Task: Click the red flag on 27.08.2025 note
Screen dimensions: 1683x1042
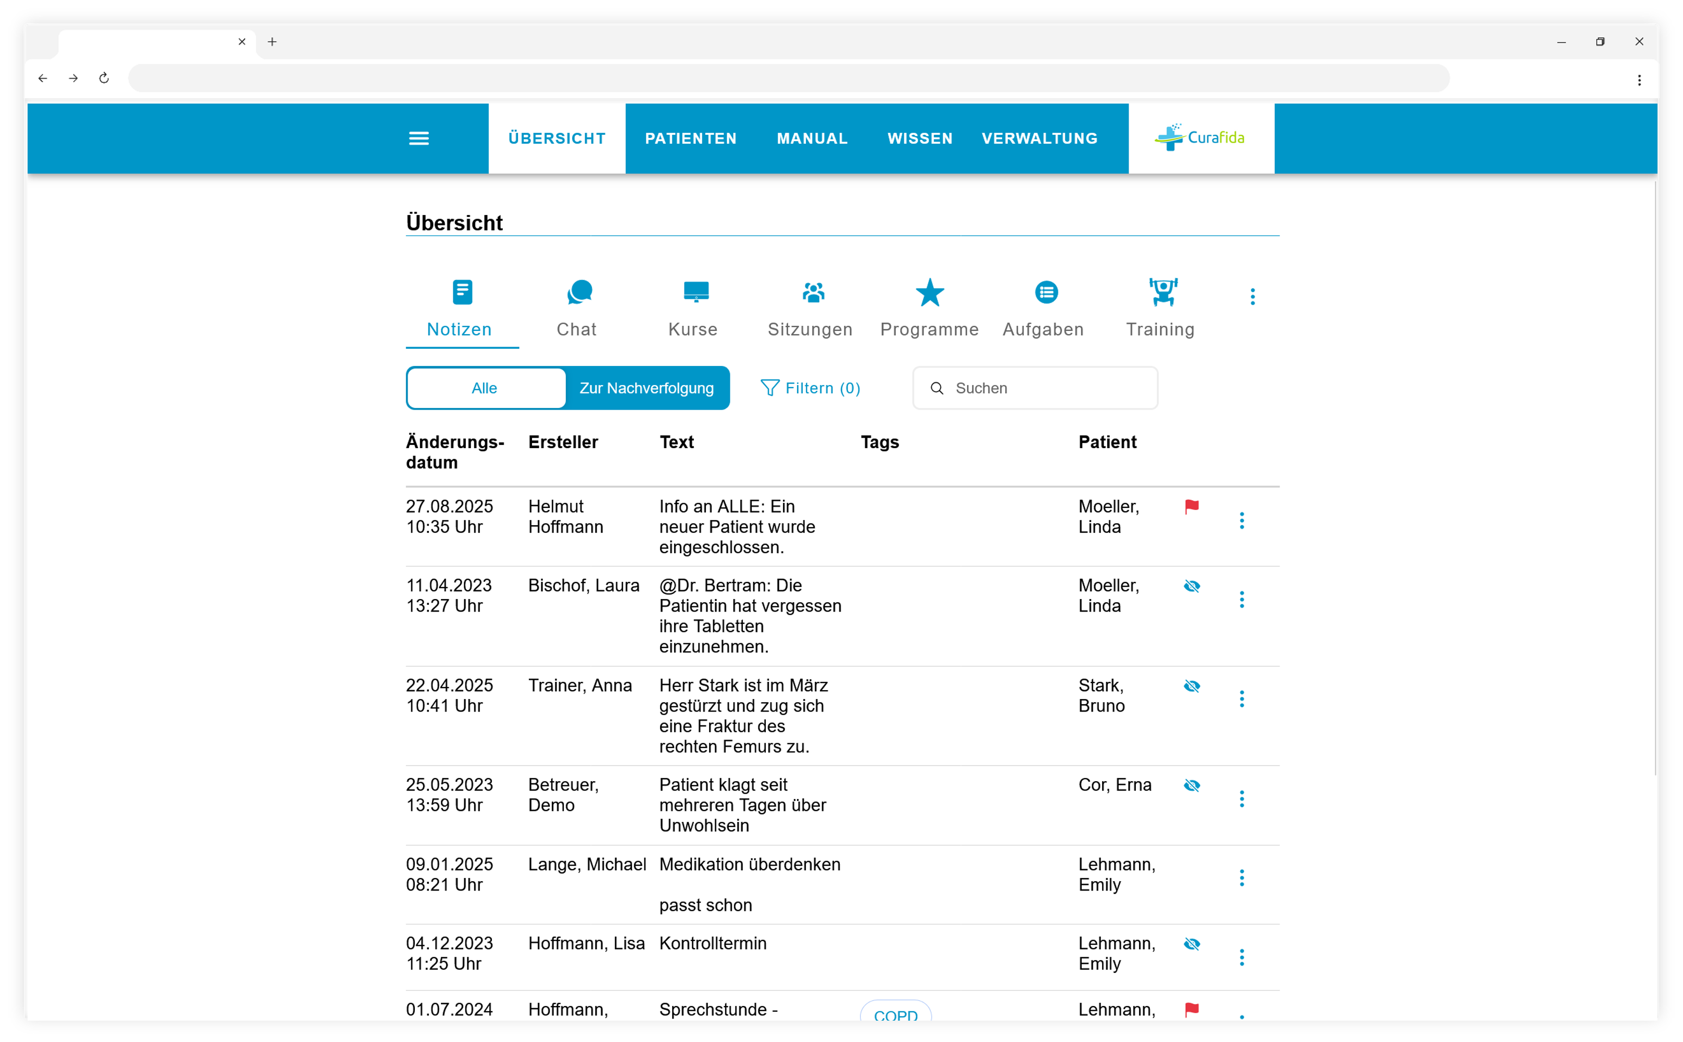Action: pyautogui.click(x=1192, y=507)
